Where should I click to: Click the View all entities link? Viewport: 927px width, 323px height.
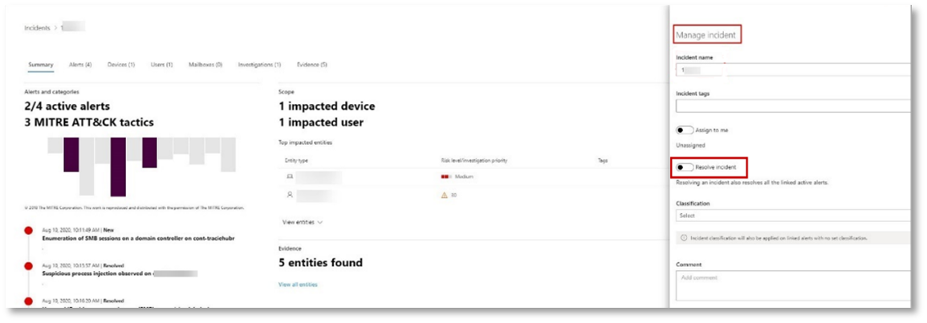tap(298, 285)
